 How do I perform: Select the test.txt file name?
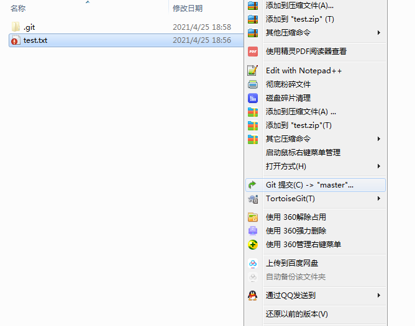tap(35, 40)
